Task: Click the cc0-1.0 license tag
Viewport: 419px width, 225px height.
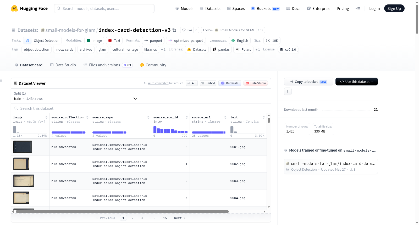Action: 288,49
